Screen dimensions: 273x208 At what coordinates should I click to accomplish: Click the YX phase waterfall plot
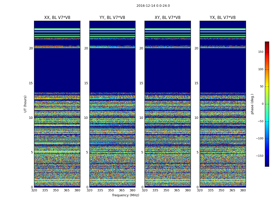click(223, 104)
